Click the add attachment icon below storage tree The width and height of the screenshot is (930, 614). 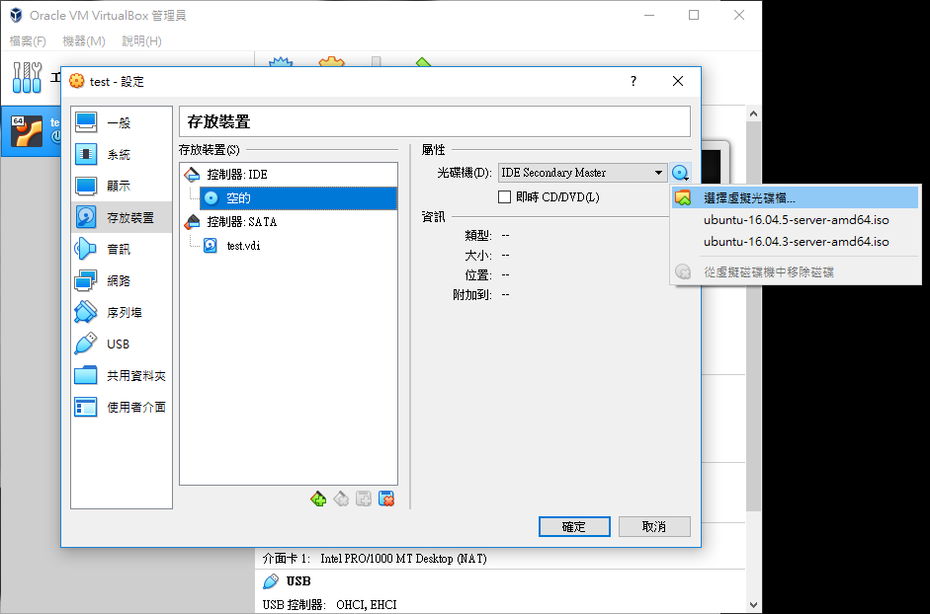[x=364, y=499]
